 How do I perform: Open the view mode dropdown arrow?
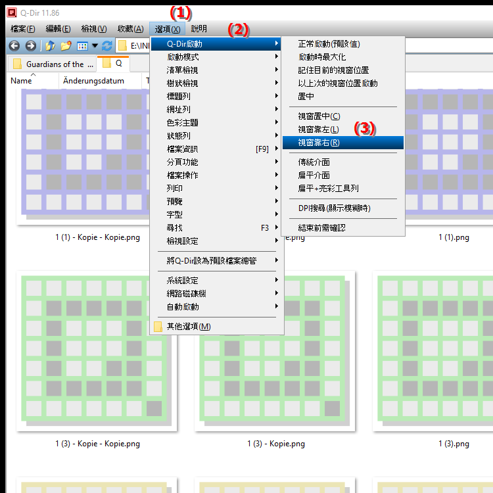(95, 46)
